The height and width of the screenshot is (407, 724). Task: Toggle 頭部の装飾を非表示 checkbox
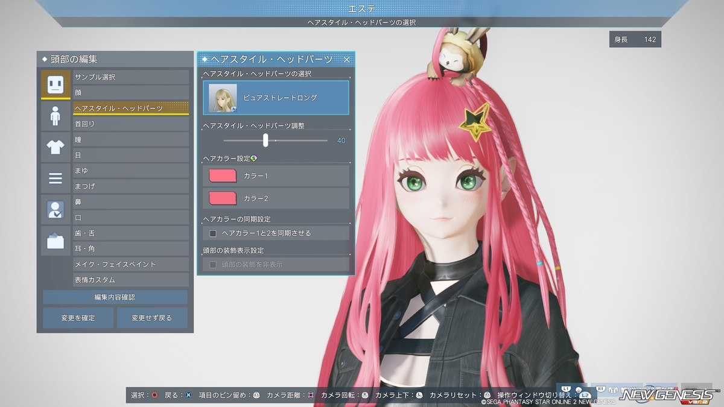[212, 264]
